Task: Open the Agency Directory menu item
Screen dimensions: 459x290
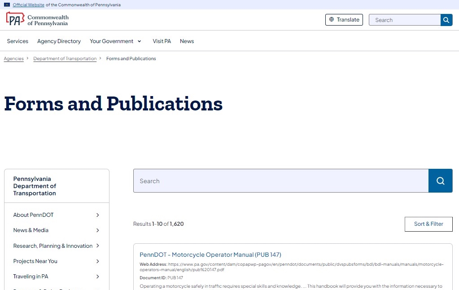Action: pos(59,41)
